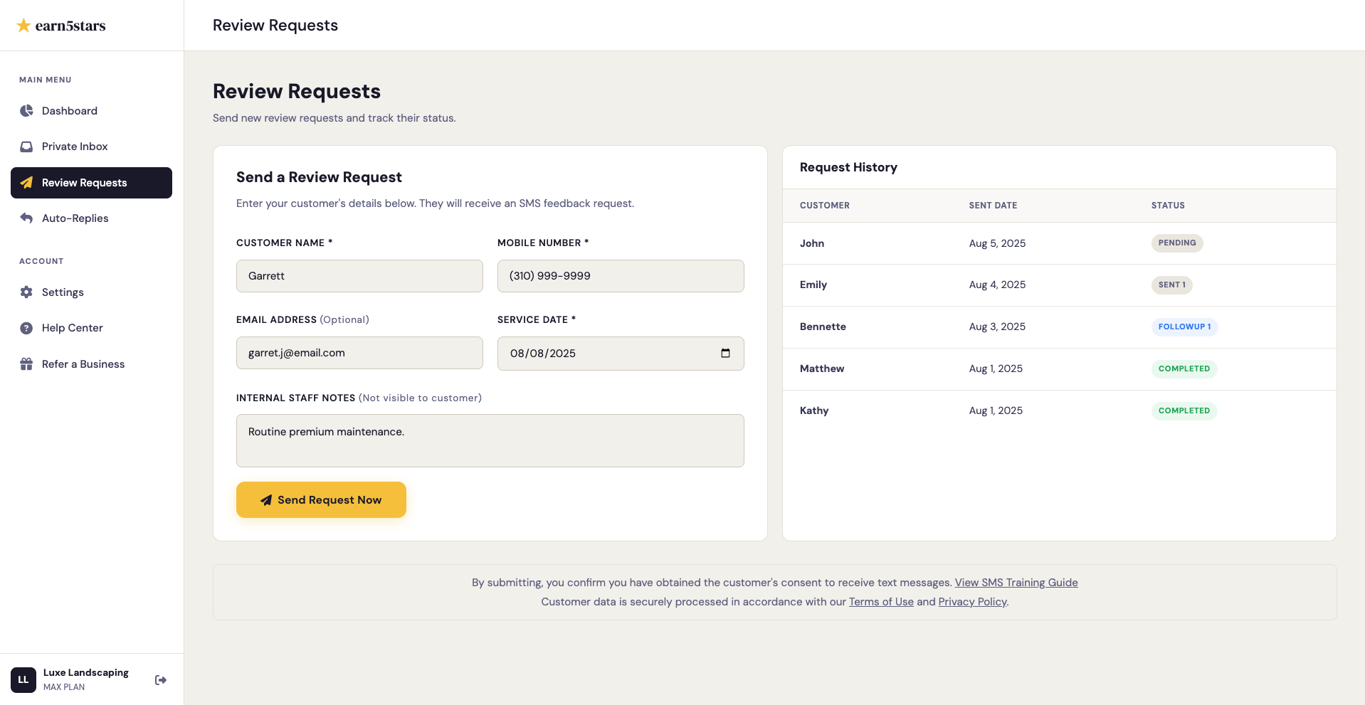Click the Refer a Business gift icon
Screen dimensions: 1365x705
tap(26, 364)
